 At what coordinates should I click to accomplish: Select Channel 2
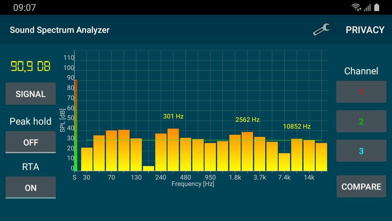[x=361, y=121]
